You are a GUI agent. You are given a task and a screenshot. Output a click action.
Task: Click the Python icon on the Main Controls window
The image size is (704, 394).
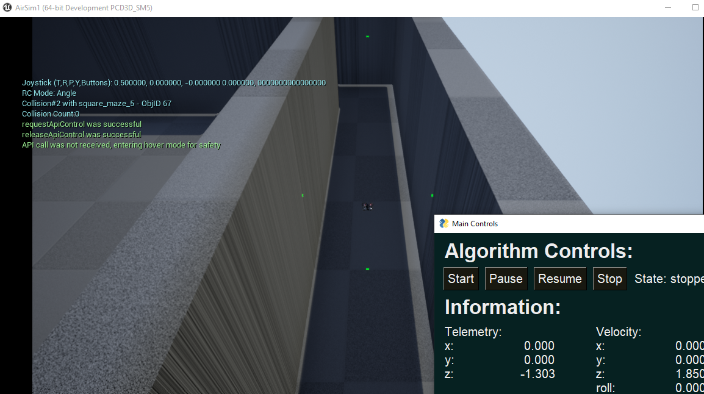point(442,223)
